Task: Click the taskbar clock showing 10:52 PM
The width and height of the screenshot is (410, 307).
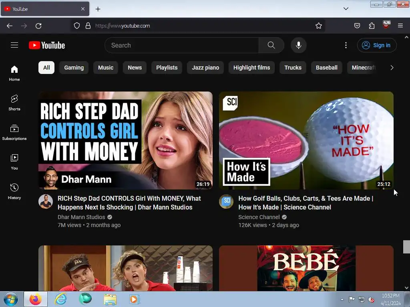Action: tap(390, 299)
